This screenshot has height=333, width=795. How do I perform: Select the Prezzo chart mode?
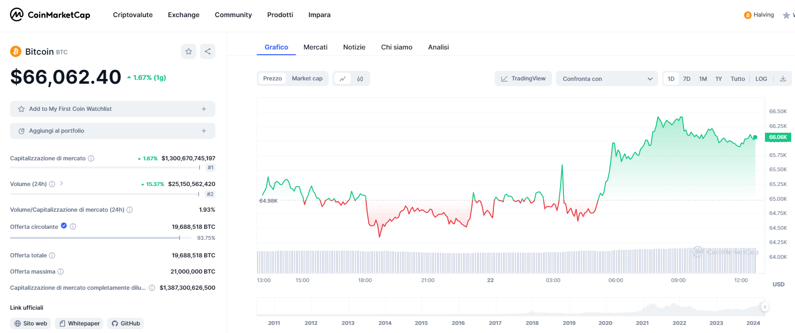(x=272, y=78)
